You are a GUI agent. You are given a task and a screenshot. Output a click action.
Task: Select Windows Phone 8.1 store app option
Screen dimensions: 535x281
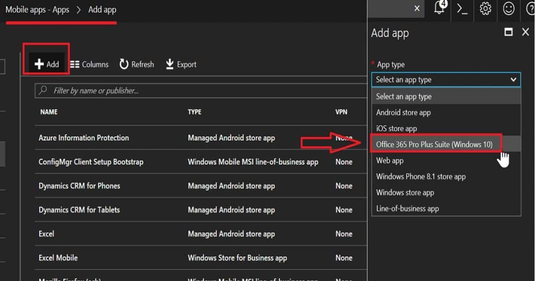coord(446,177)
